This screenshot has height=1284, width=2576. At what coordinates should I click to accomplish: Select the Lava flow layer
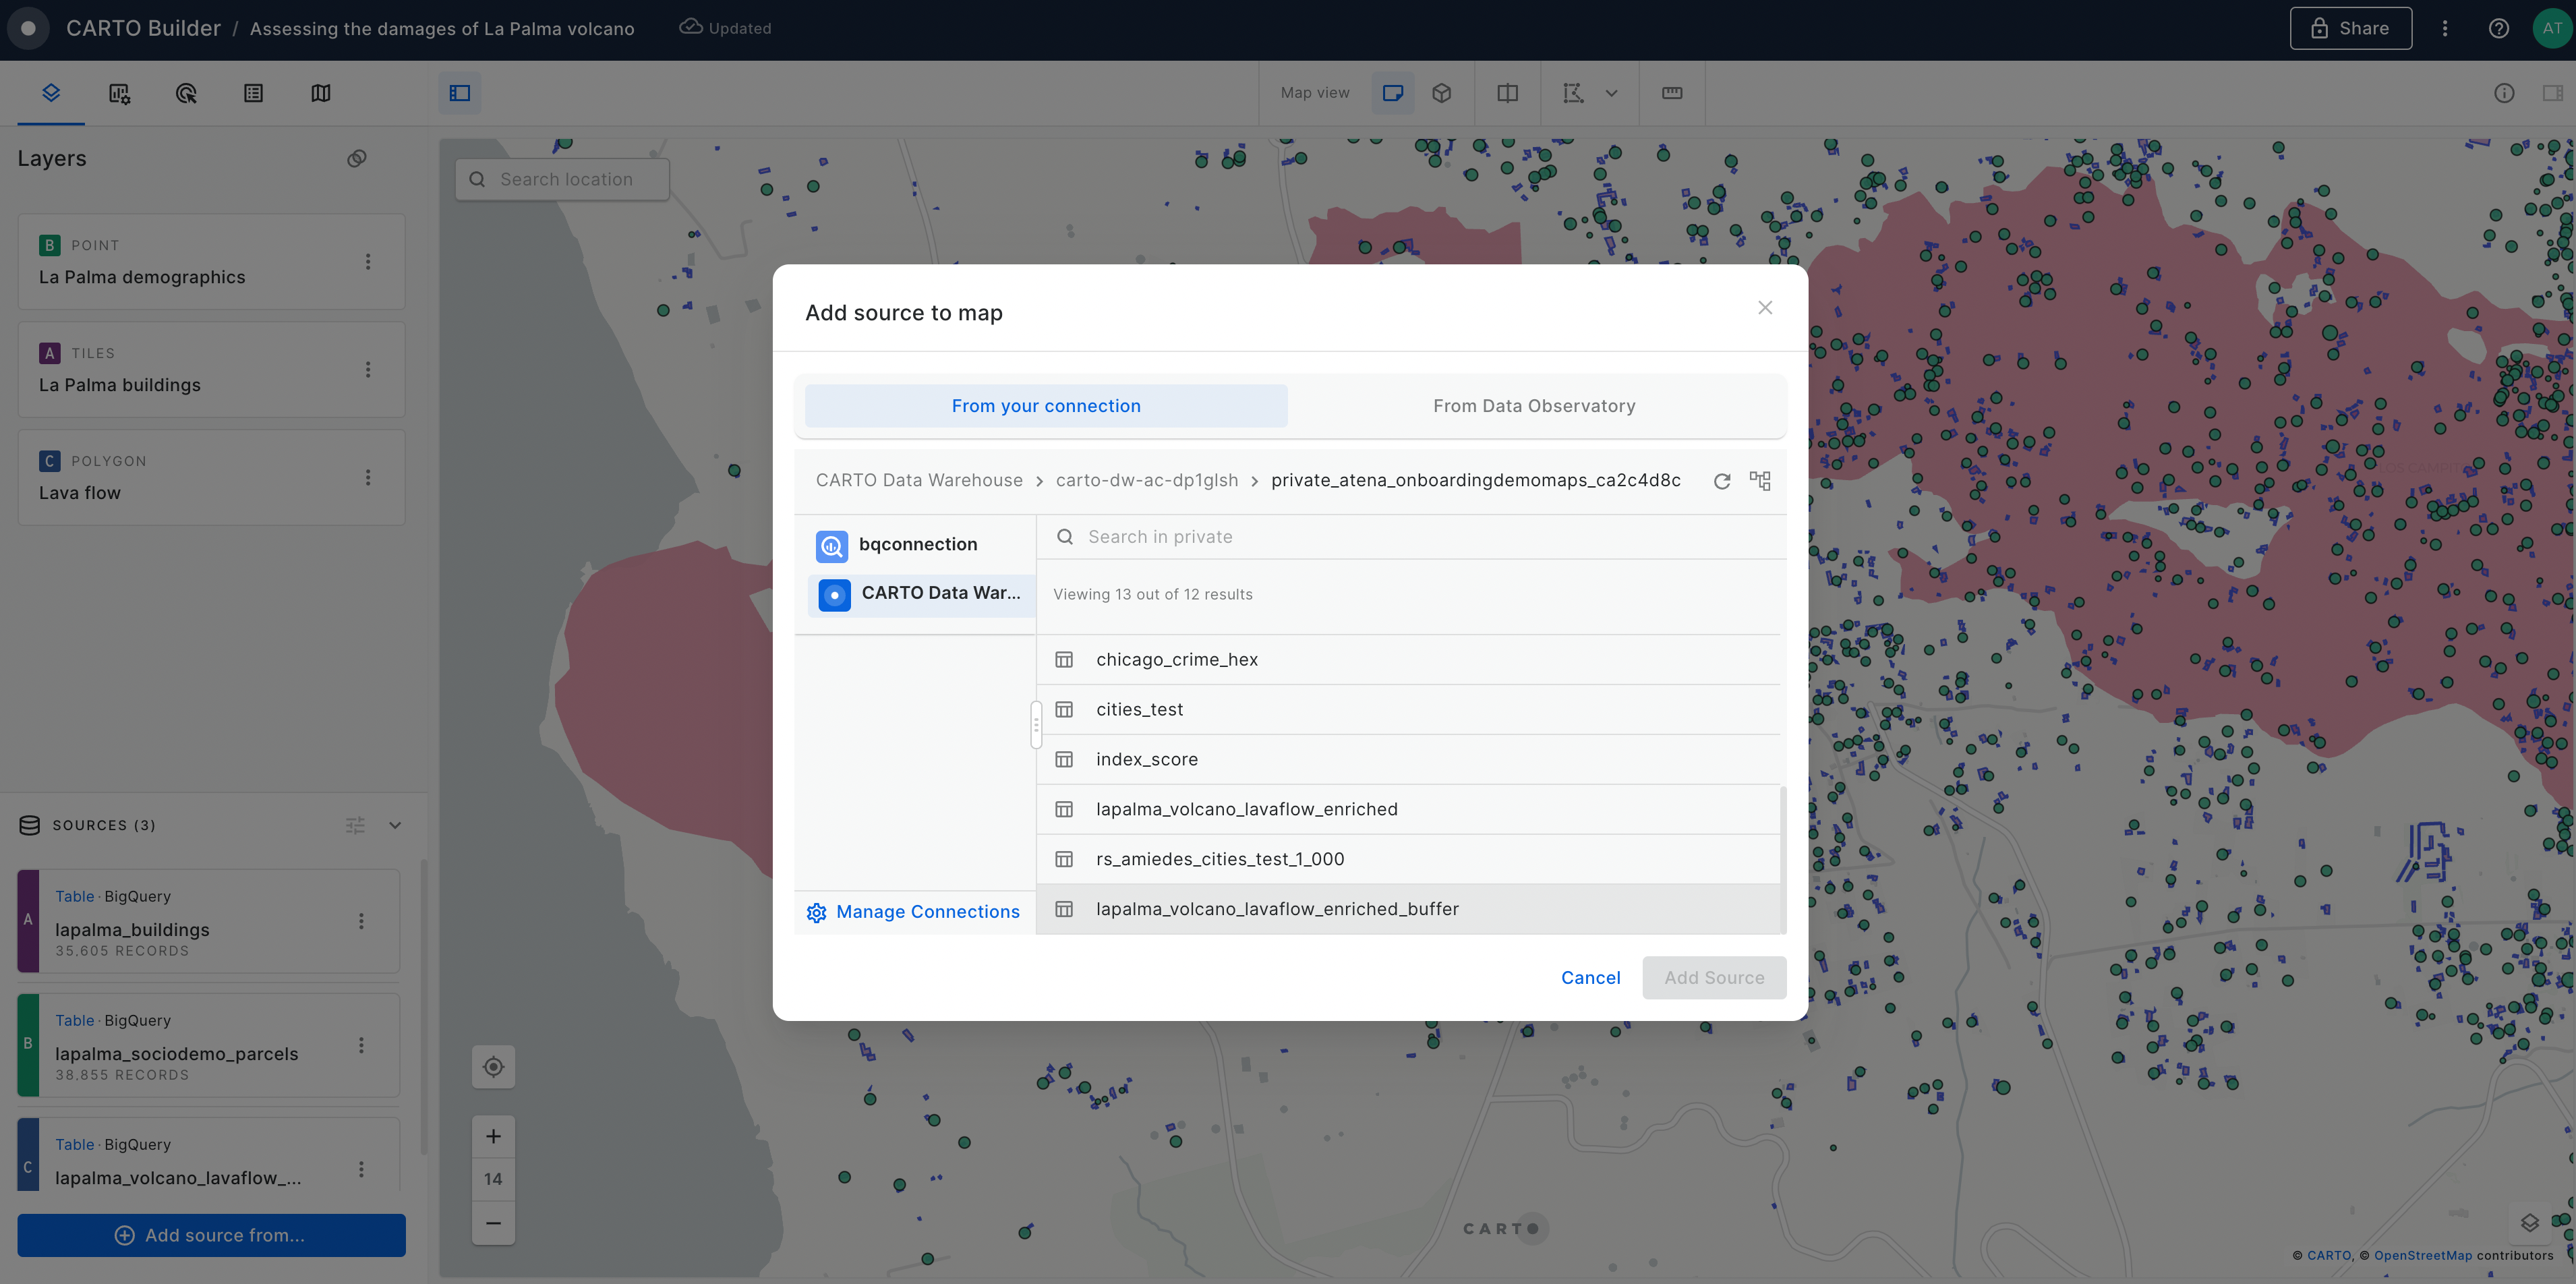[x=211, y=477]
